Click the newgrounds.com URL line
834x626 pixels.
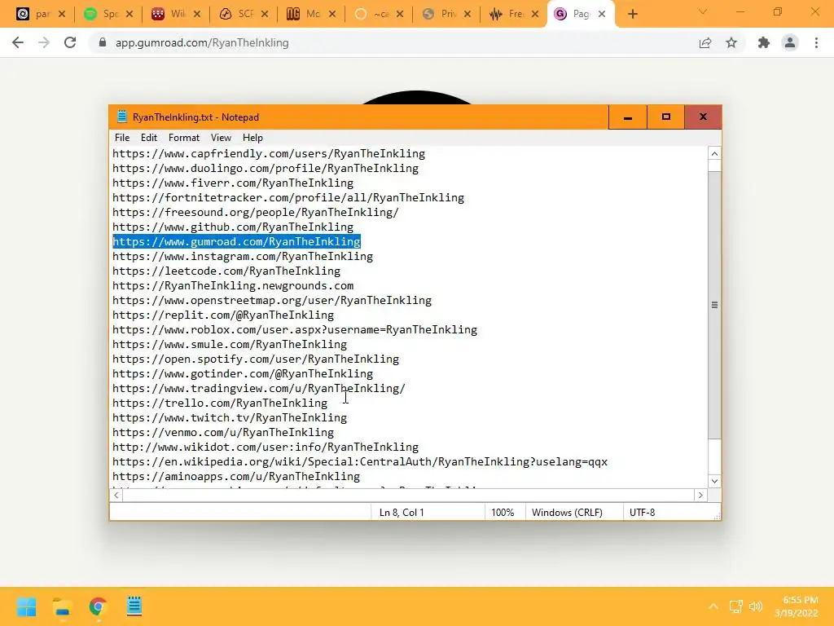tap(233, 286)
